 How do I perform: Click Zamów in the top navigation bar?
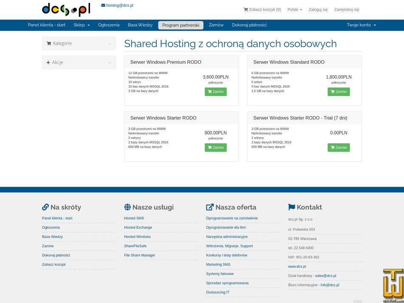(216, 25)
